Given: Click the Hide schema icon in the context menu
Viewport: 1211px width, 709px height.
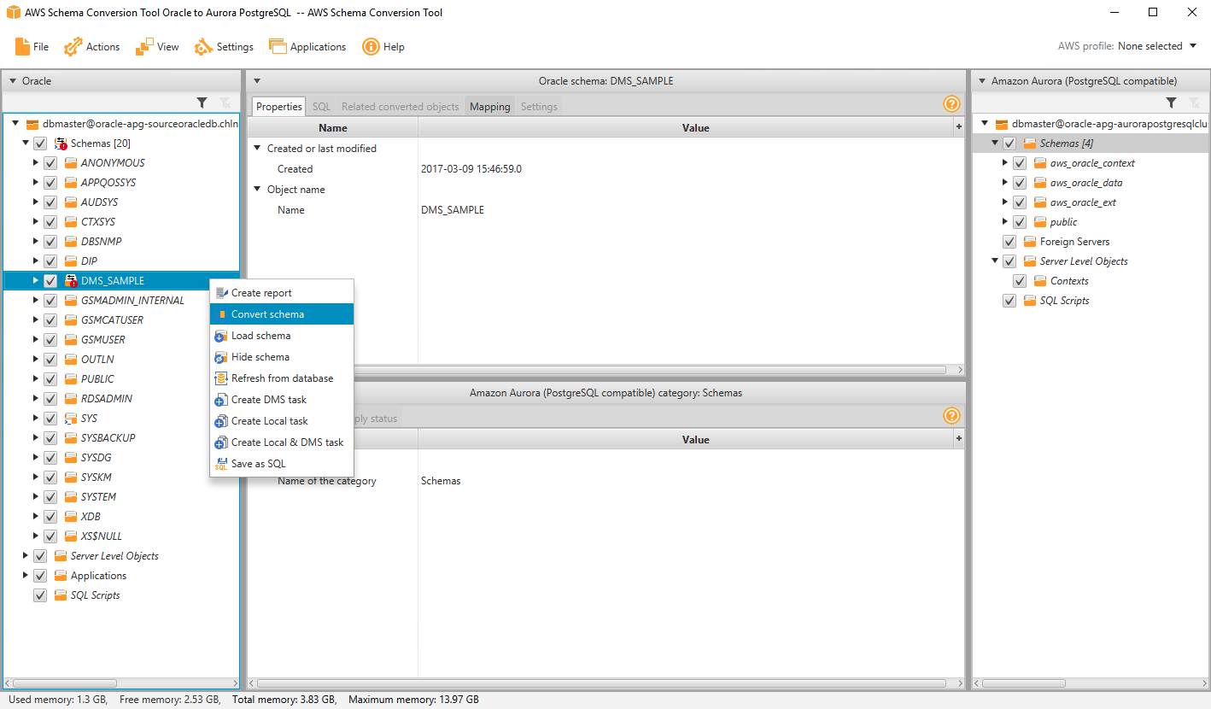Looking at the screenshot, I should tap(220, 357).
